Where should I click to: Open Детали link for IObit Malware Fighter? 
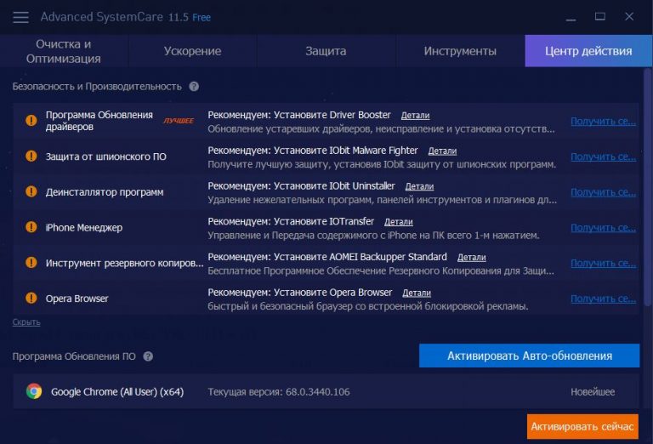(x=442, y=151)
